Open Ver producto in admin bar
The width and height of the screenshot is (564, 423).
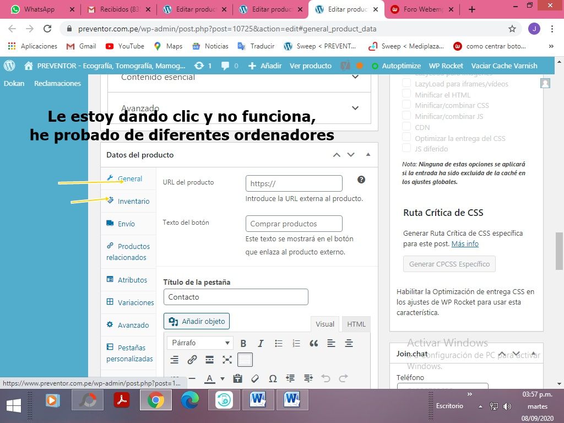coord(311,66)
